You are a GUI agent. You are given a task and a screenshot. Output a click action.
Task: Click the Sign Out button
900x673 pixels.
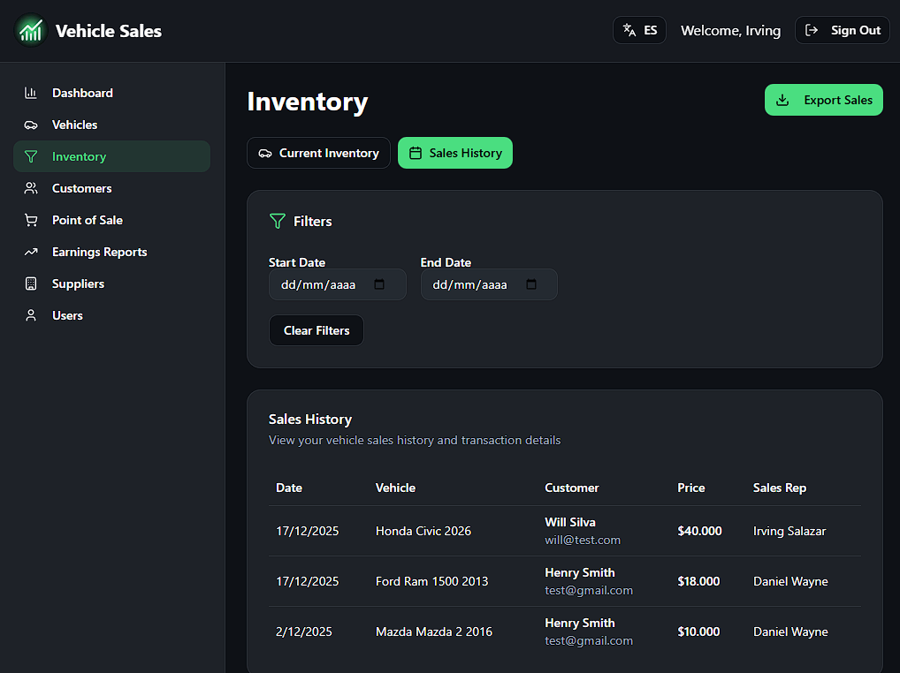pyautogui.click(x=842, y=30)
